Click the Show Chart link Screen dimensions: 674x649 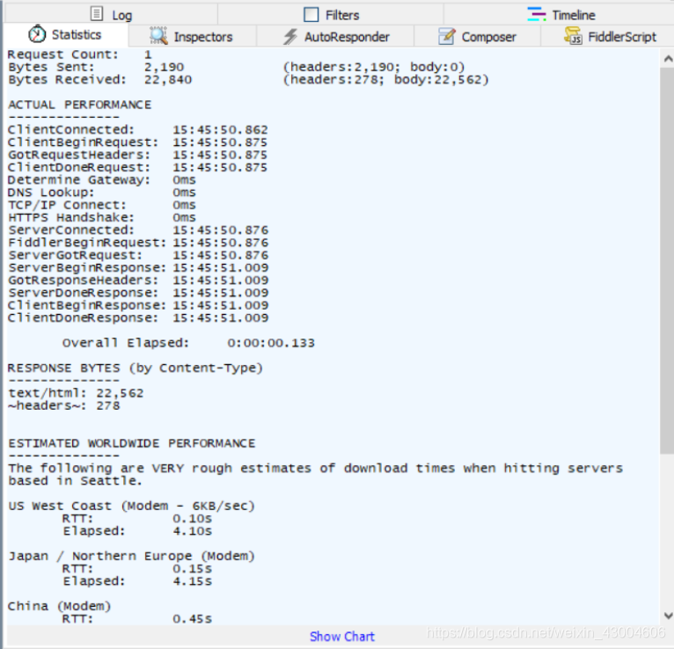(341, 636)
